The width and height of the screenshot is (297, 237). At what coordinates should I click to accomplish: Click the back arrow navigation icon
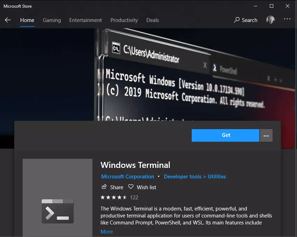[x=8, y=20]
